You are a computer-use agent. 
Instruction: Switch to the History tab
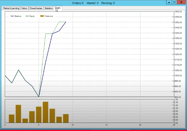pos(24,8)
